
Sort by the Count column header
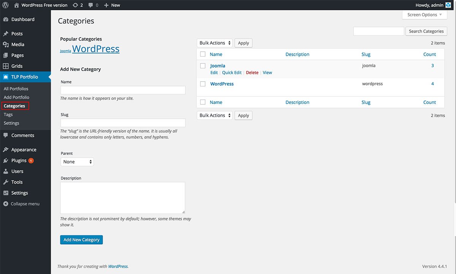tap(430, 54)
